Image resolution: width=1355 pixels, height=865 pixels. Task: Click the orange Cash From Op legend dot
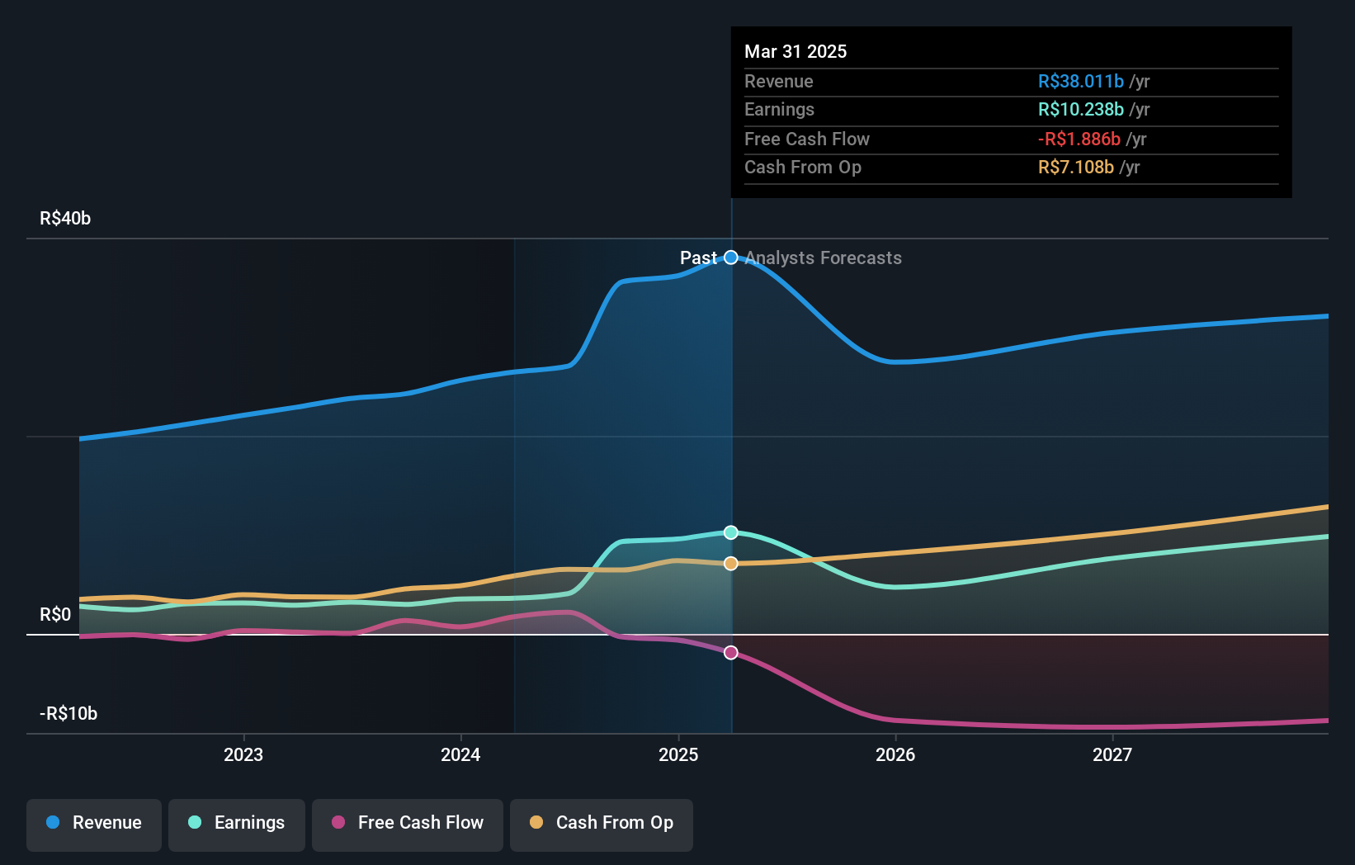(536, 822)
